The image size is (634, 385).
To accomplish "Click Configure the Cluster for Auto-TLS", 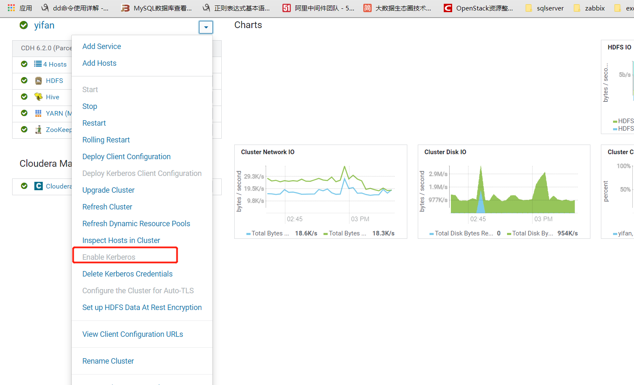I will [x=138, y=291].
